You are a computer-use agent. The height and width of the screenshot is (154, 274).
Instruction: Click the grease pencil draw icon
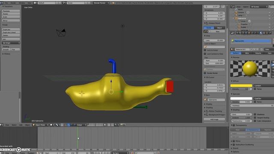(205, 31)
